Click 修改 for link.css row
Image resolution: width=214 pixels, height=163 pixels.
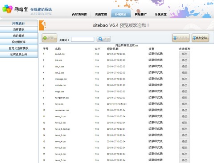point(184,60)
